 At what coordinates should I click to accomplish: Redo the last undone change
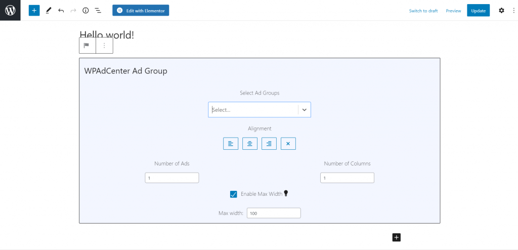[73, 11]
